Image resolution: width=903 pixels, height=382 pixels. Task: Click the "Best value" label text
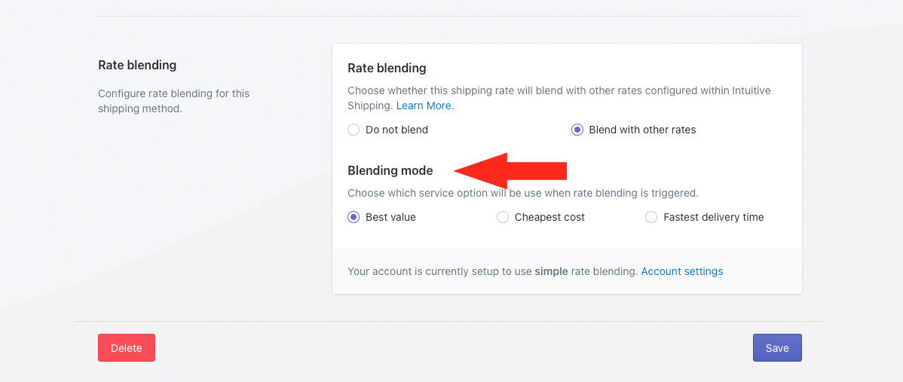click(390, 217)
